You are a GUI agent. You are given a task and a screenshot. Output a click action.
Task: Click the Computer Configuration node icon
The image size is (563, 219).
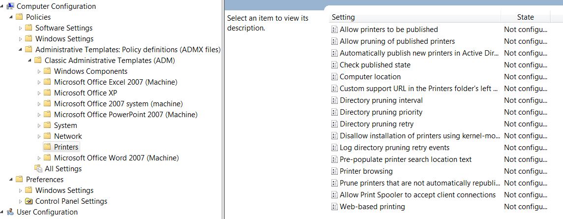pos(10,6)
